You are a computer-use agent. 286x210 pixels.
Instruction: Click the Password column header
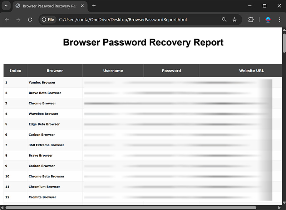click(x=172, y=70)
